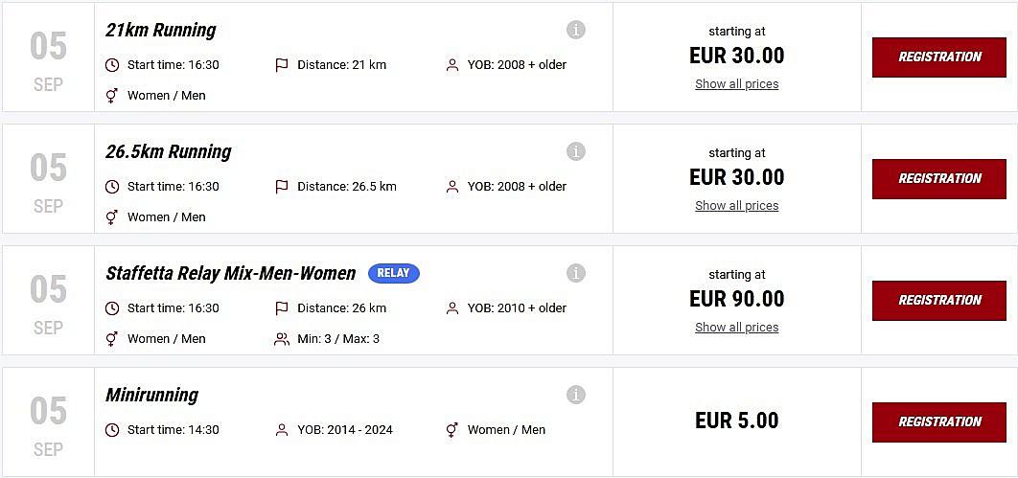Viewport: 1018px width, 478px height.
Task: Click info icon for 26.5km Running
Action: (576, 151)
